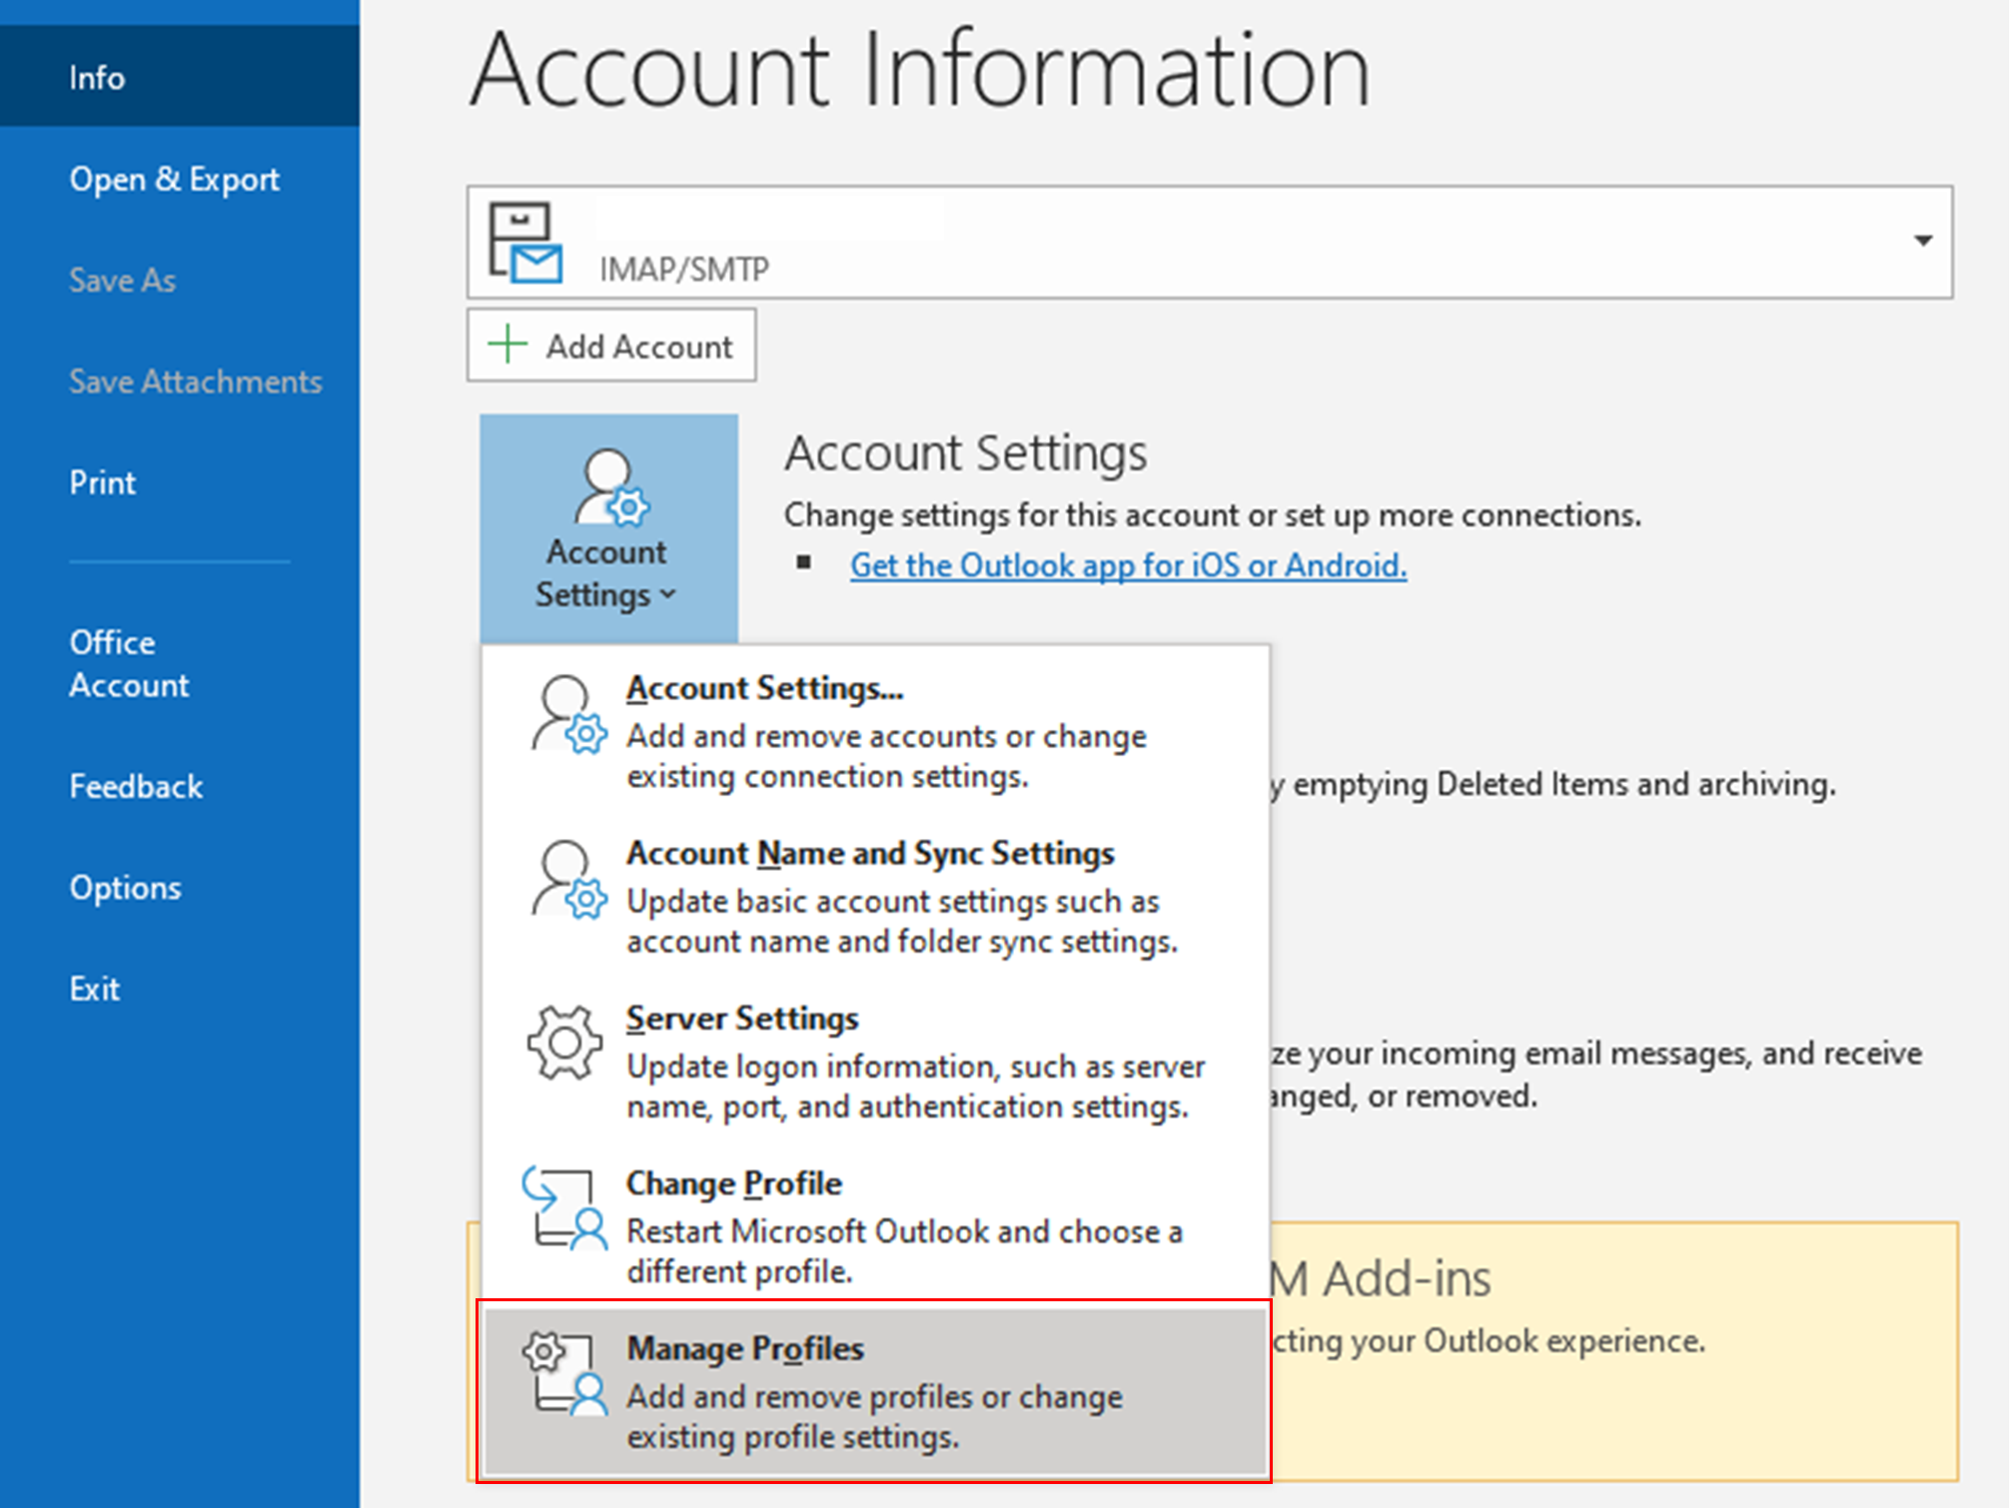Choose Server Settings menu entry

[875, 1062]
